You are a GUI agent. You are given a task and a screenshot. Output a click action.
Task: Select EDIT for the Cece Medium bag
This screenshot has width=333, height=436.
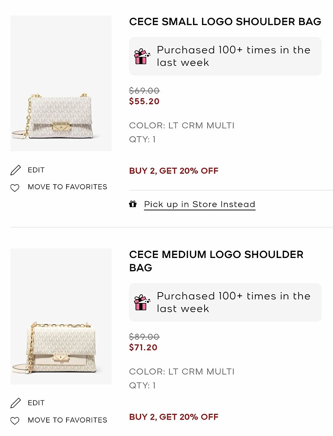click(36, 403)
